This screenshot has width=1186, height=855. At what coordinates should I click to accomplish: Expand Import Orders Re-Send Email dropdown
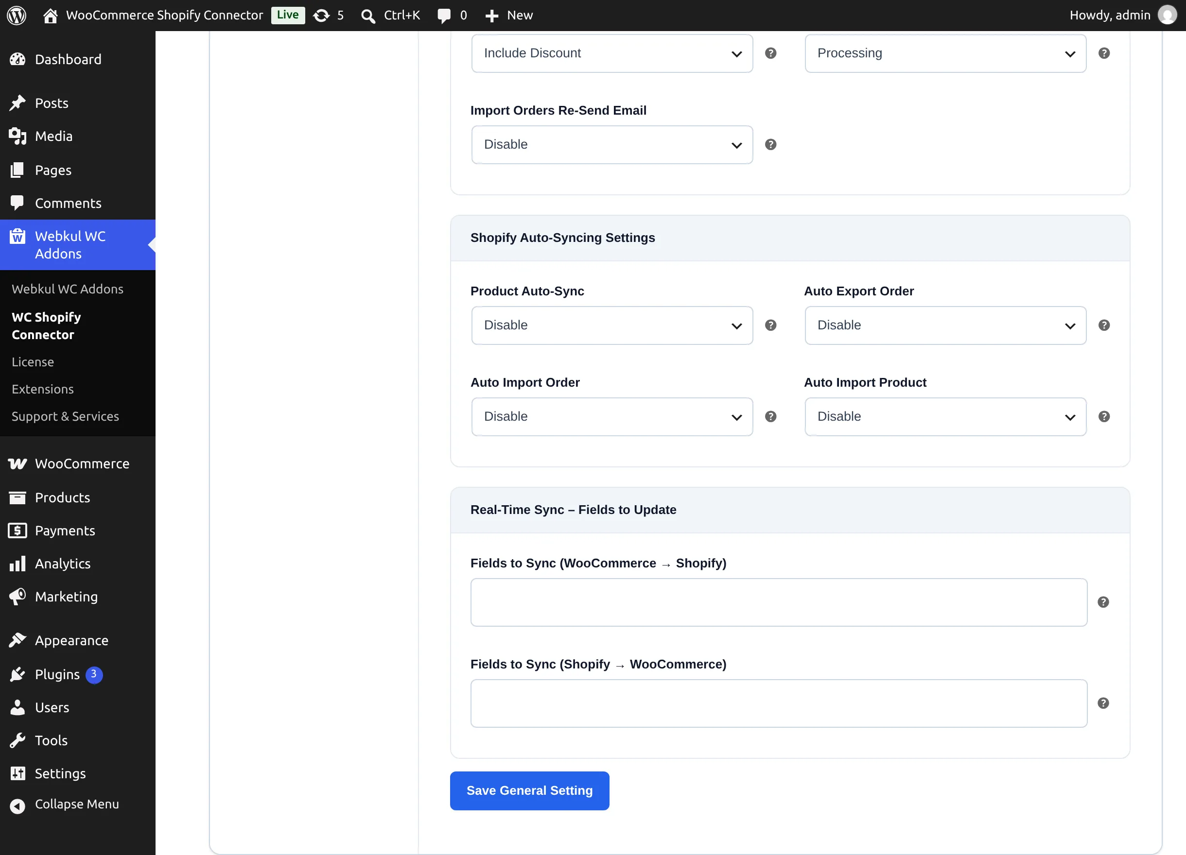click(x=612, y=145)
